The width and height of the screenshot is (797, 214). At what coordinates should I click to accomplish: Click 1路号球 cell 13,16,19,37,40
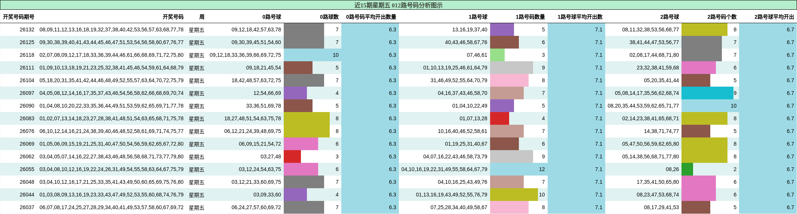tap(470, 30)
